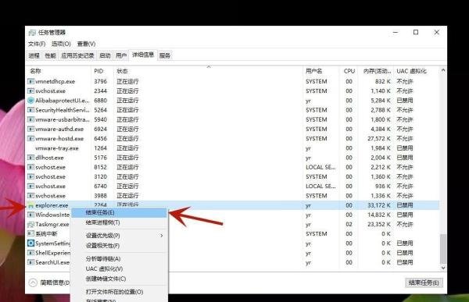469x302 pixels.
Task: Click the SecurityHealthService process icon
Action: (x=30, y=110)
